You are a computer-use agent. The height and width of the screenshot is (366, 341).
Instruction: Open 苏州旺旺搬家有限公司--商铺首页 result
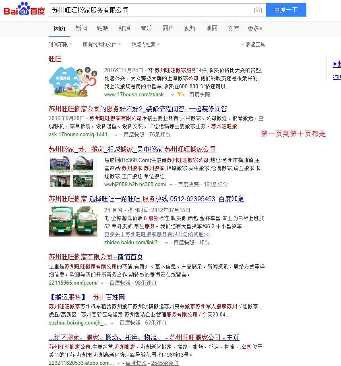96,257
